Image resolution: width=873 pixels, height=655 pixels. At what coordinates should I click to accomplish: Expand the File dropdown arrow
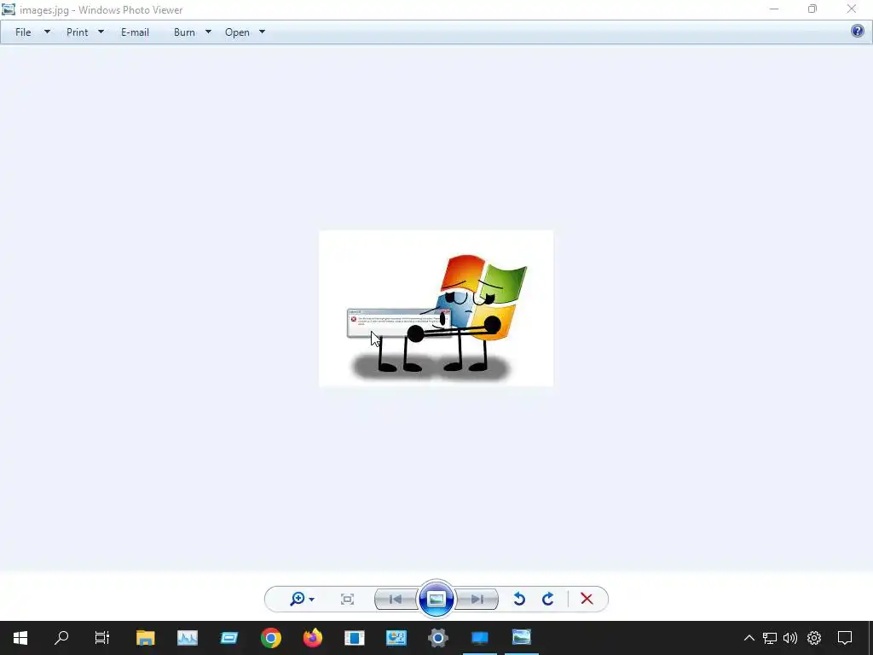pos(48,32)
